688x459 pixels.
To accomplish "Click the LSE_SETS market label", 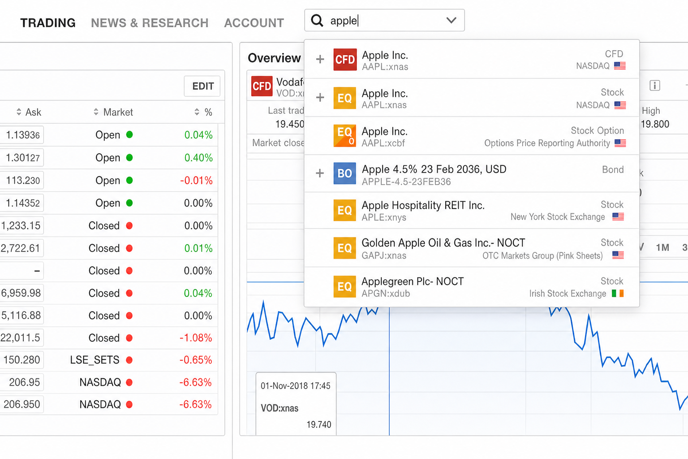I will coord(95,360).
